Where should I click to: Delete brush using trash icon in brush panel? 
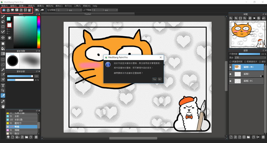(x=36, y=137)
